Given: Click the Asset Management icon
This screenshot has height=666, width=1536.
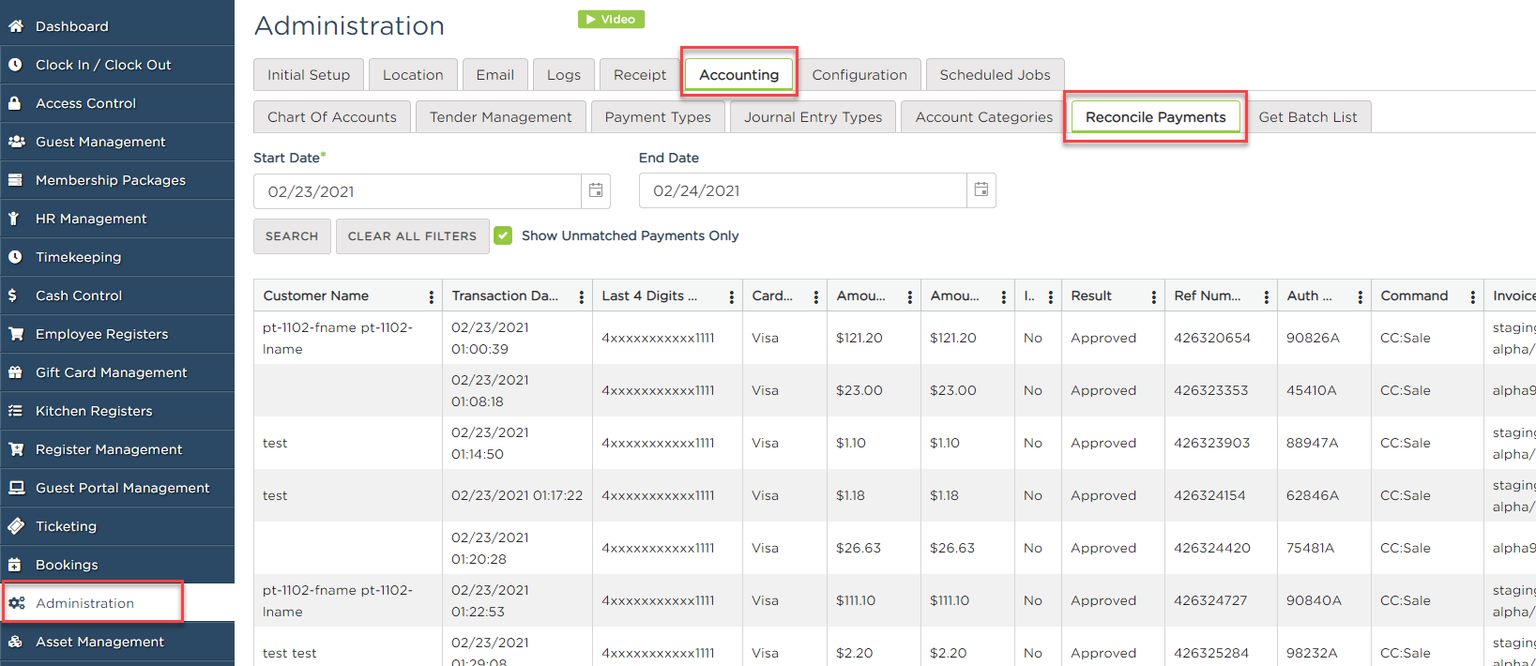Looking at the screenshot, I should click(15, 642).
